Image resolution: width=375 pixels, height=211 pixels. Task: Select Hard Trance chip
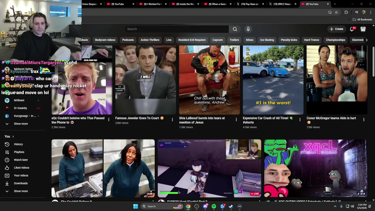click(311, 40)
